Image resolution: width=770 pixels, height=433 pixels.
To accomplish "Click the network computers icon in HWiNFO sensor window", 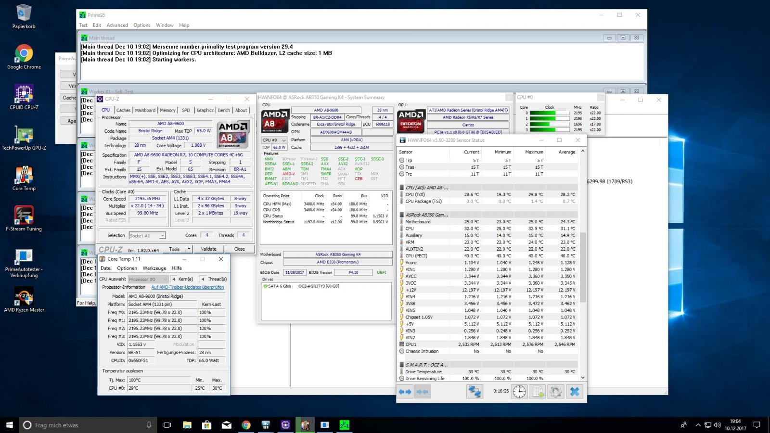I will click(x=475, y=392).
